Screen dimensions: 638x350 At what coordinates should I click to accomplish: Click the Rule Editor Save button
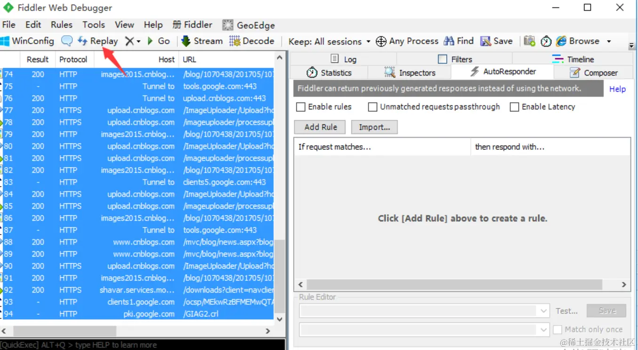(606, 311)
